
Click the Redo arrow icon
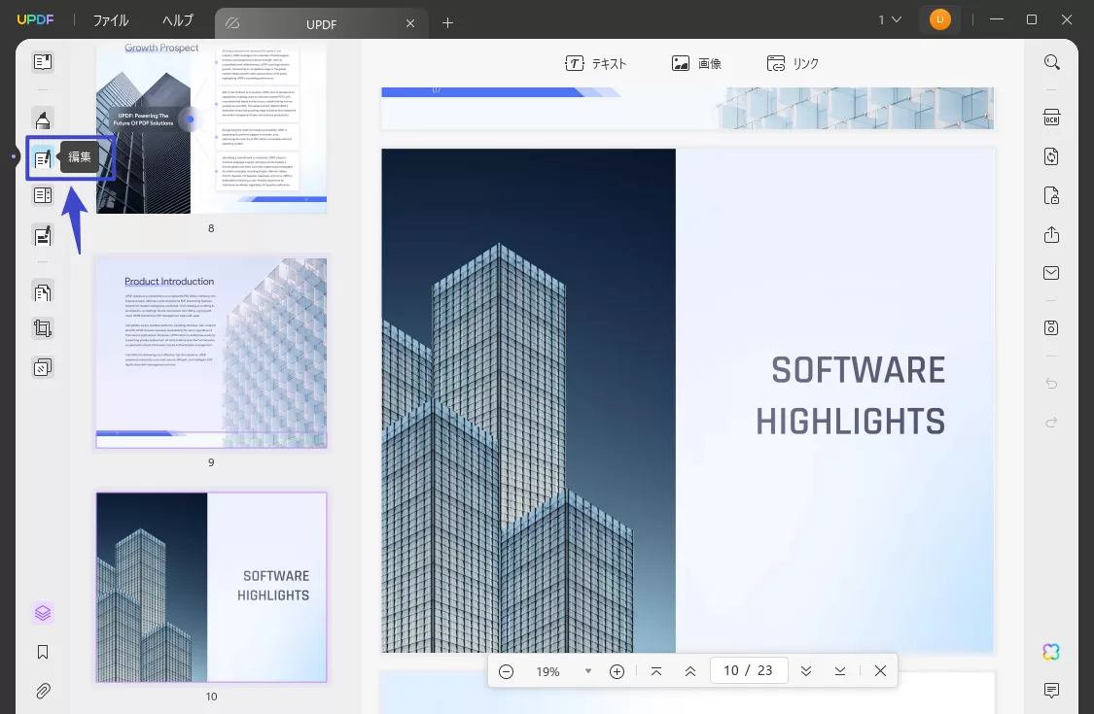coord(1051,422)
